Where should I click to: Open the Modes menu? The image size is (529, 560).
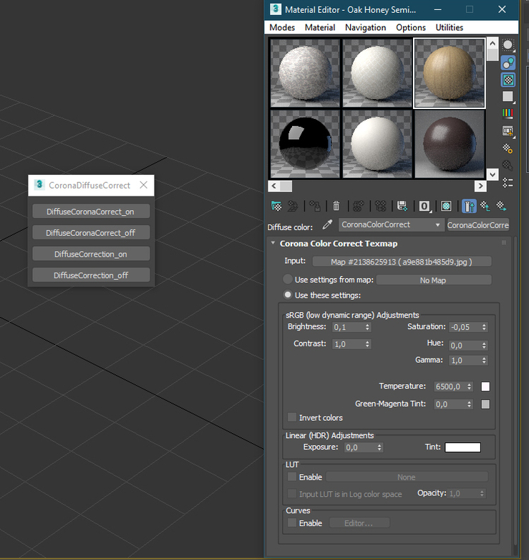282,27
